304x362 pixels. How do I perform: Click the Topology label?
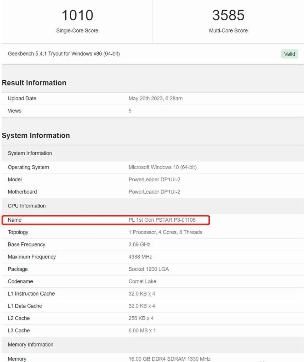pos(18,232)
